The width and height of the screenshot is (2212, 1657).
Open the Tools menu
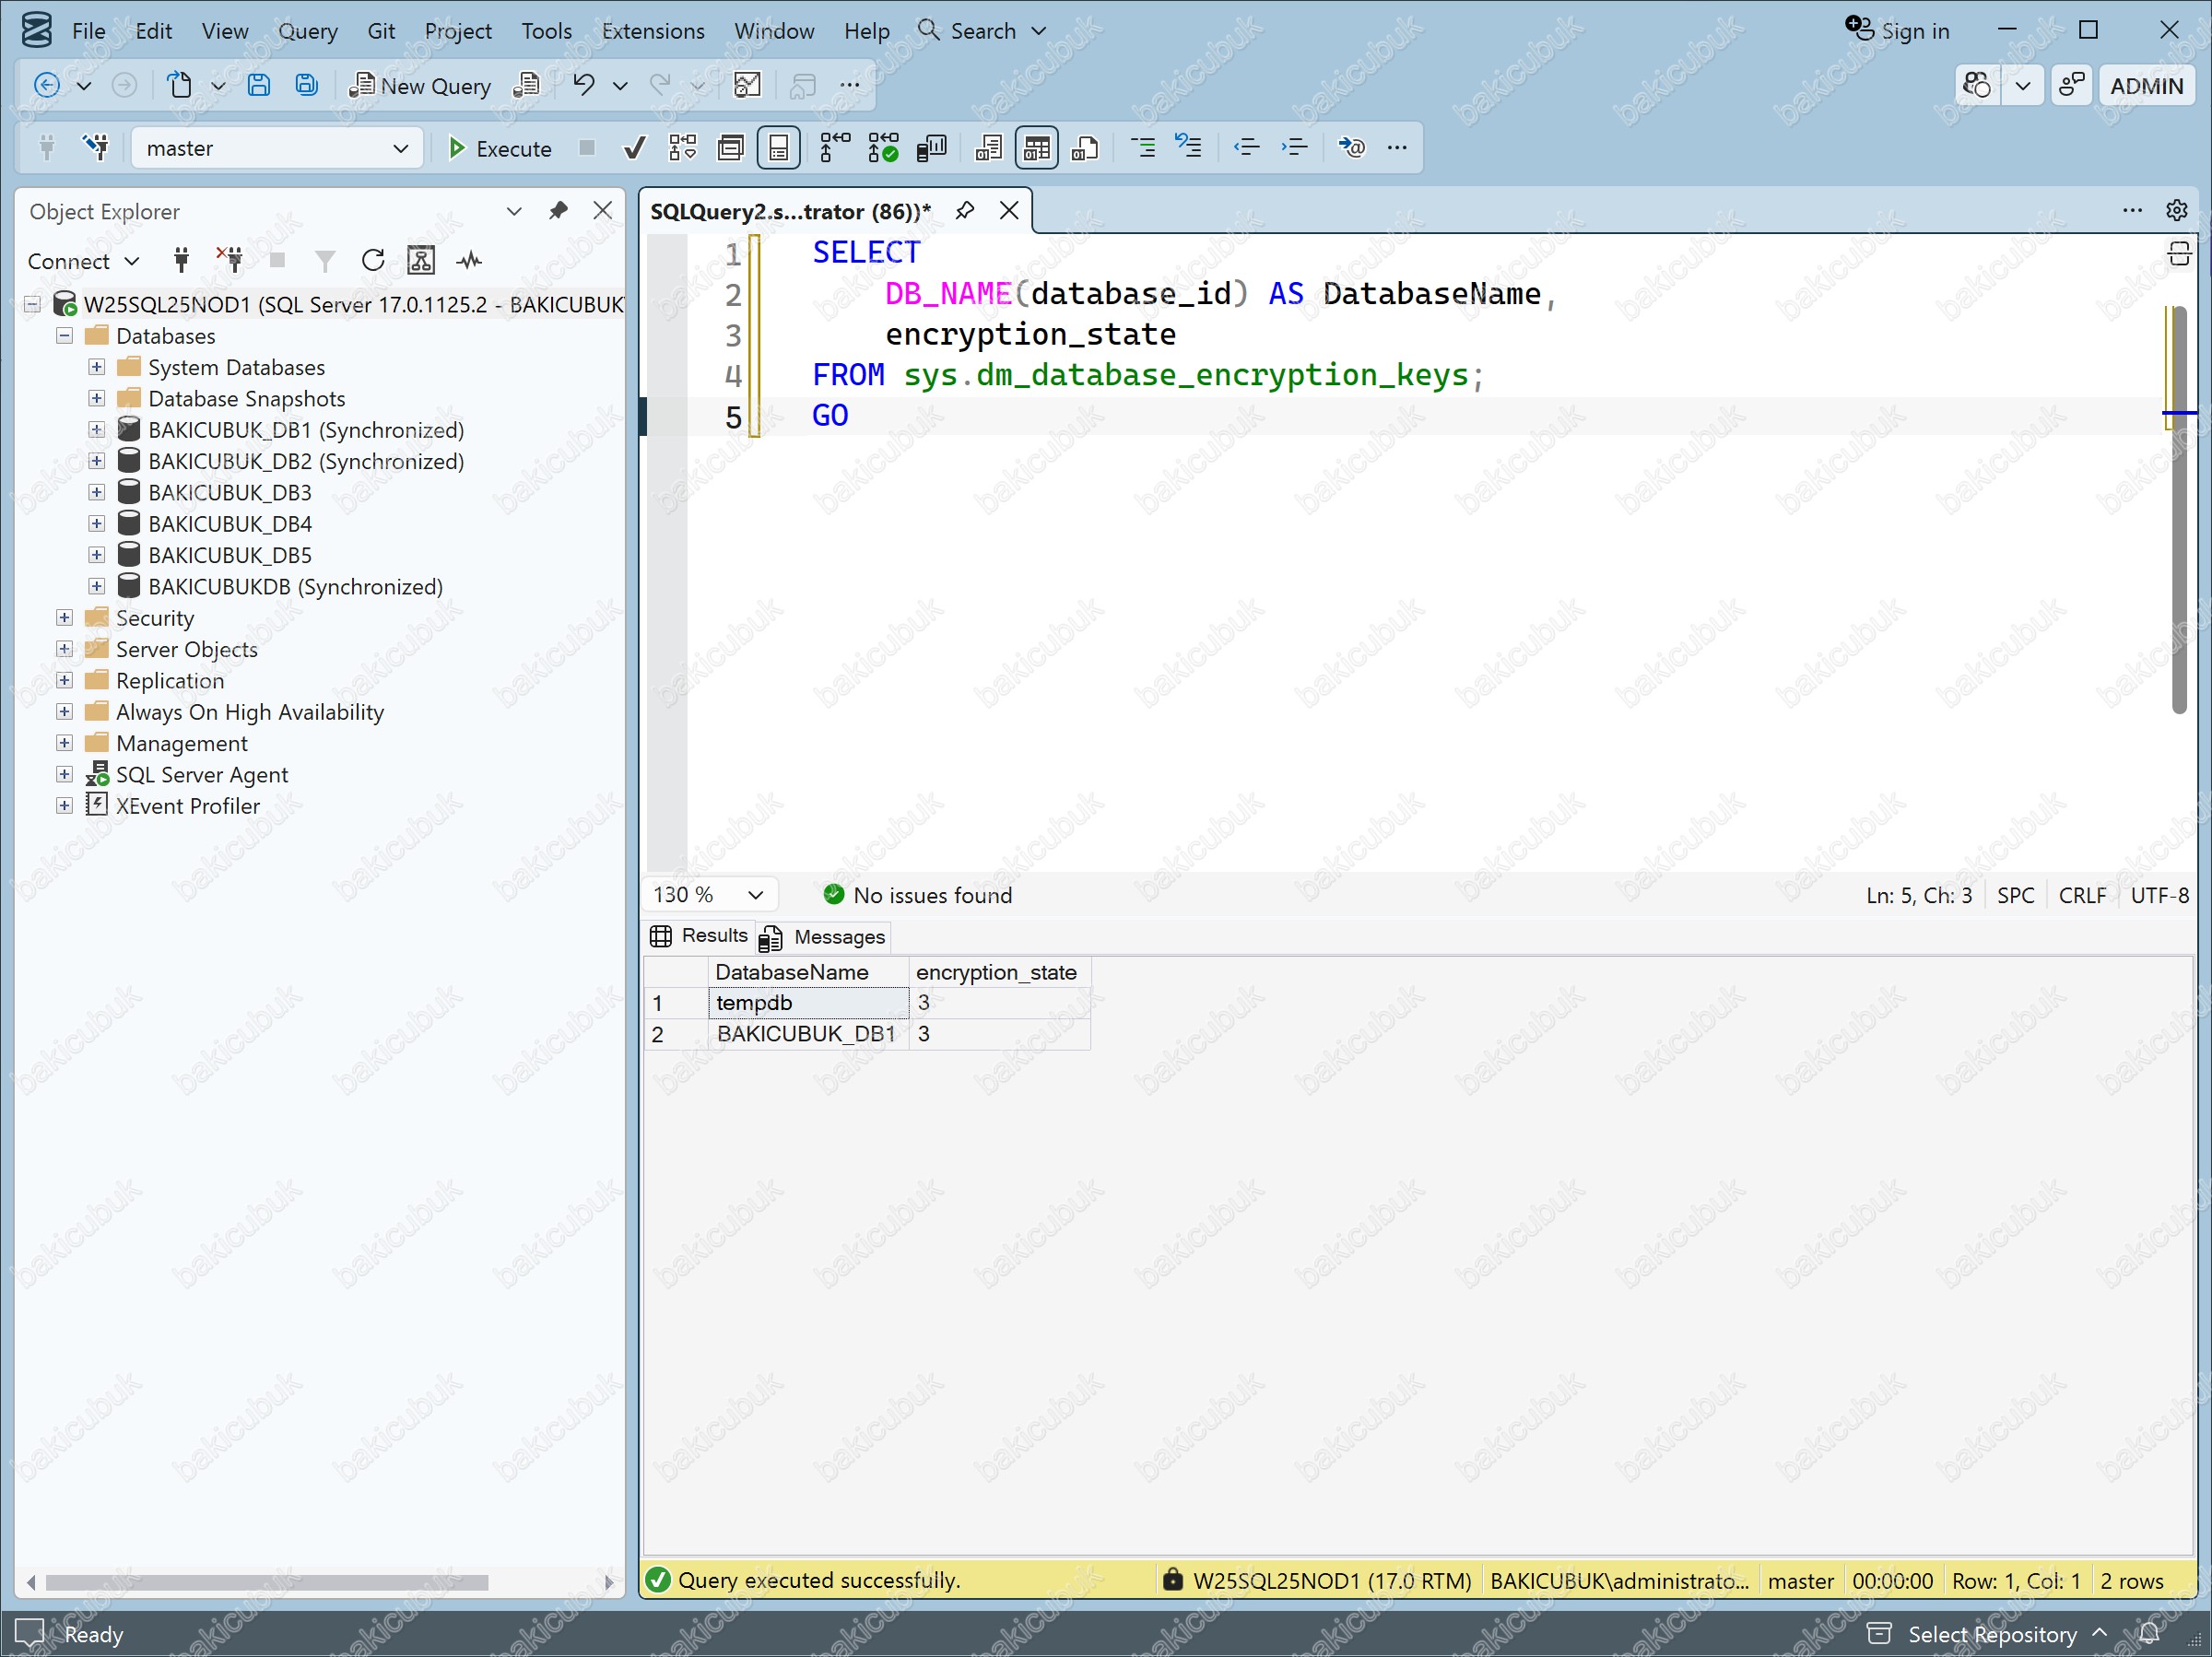click(546, 31)
